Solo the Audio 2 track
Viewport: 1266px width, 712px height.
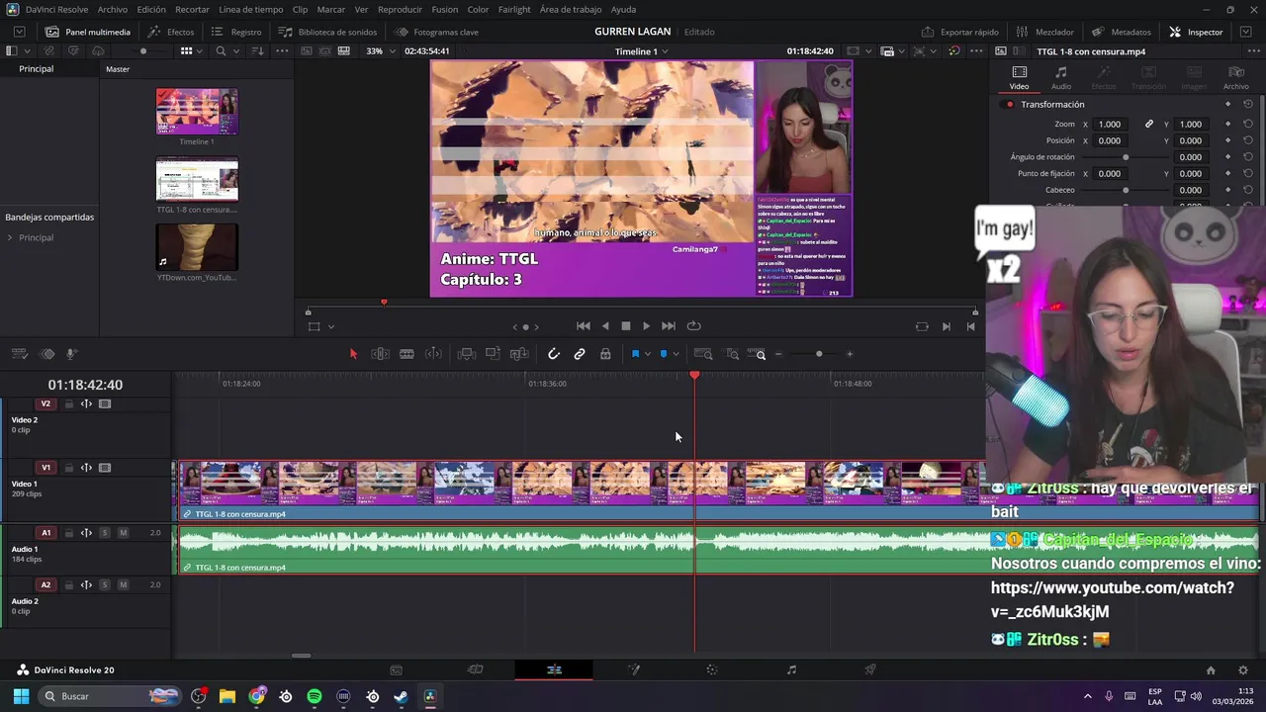[105, 584]
